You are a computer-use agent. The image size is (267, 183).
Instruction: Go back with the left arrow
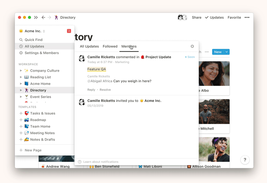point(43,17)
